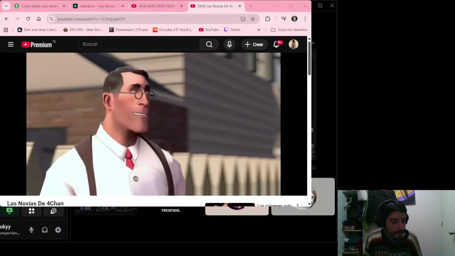Close the background window

[332, 6]
